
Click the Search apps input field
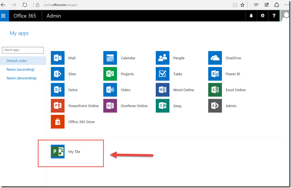23,50
